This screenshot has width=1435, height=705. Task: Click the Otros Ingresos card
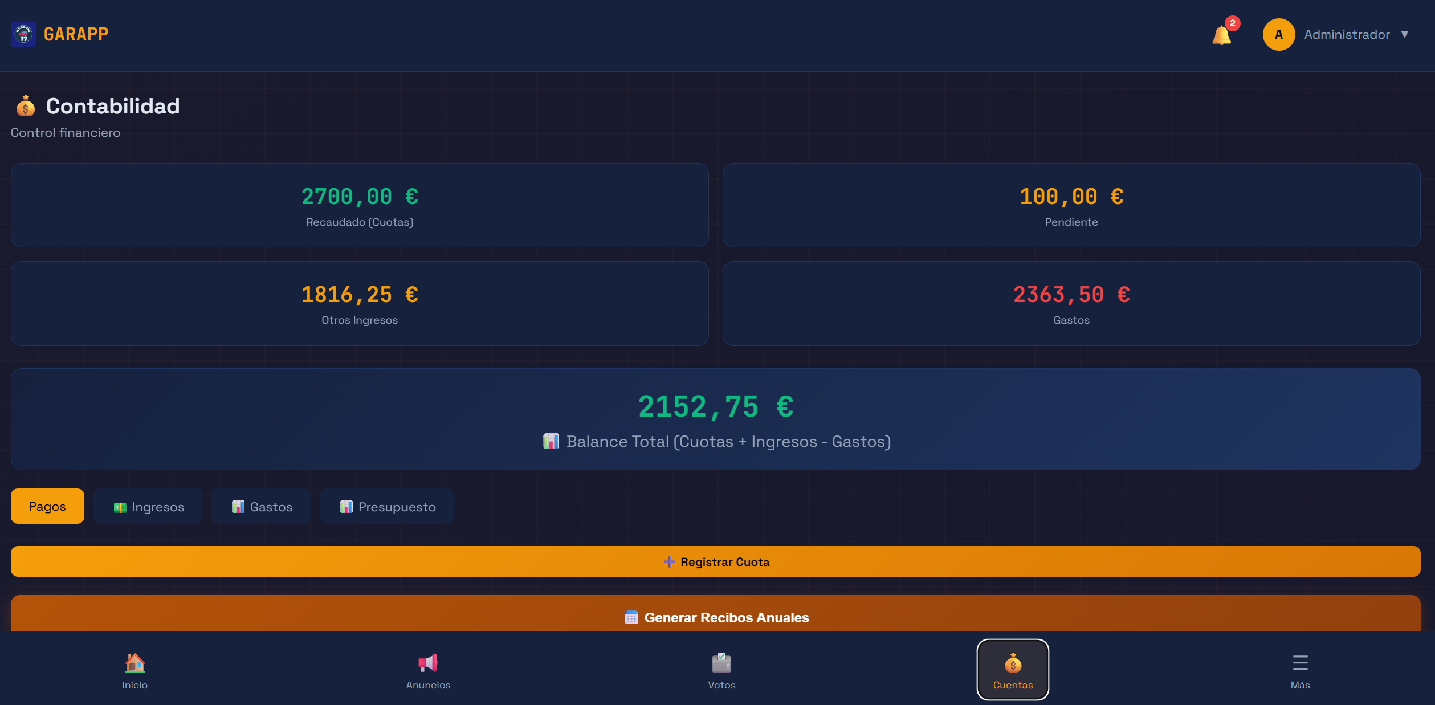360,303
